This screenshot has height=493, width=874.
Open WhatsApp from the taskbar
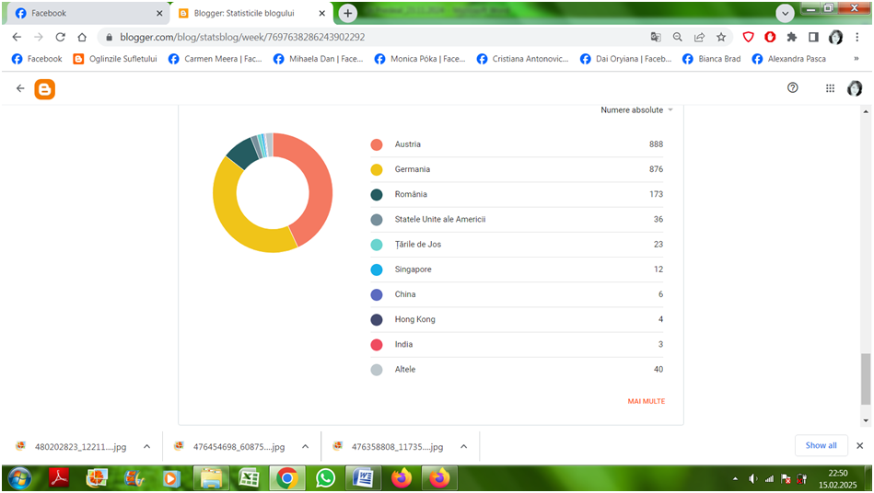pos(325,478)
